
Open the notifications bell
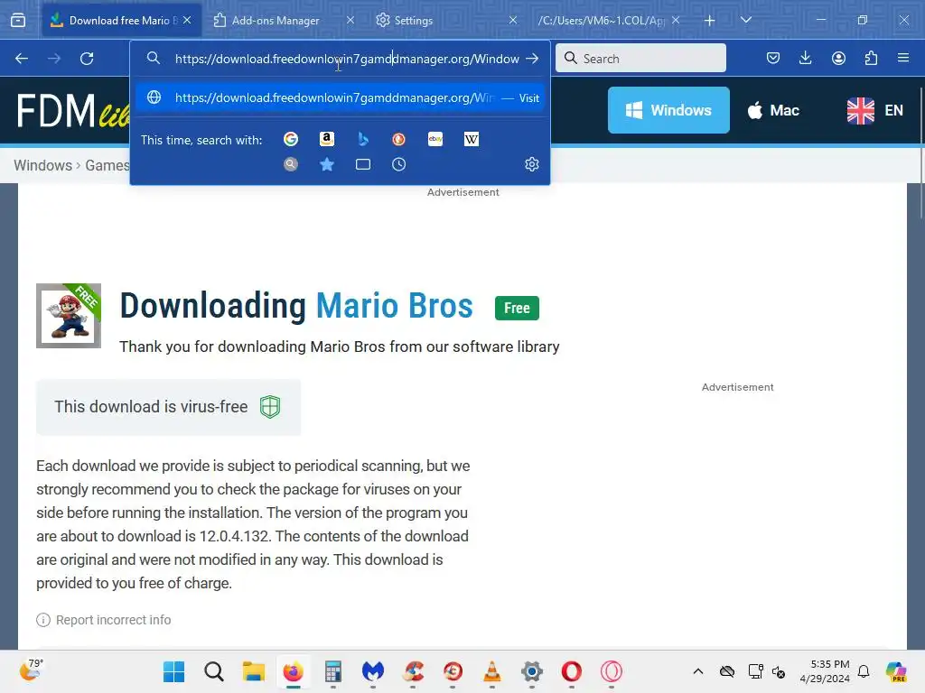point(864,671)
